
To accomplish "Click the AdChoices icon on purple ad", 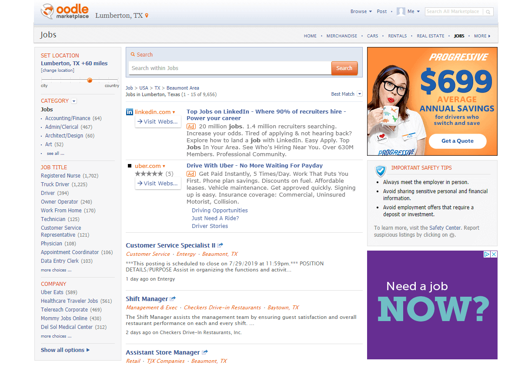I will coord(487,254).
